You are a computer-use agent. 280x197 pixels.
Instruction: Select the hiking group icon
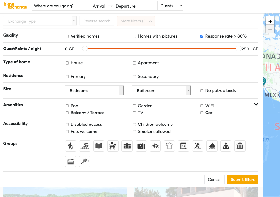coord(71,146)
